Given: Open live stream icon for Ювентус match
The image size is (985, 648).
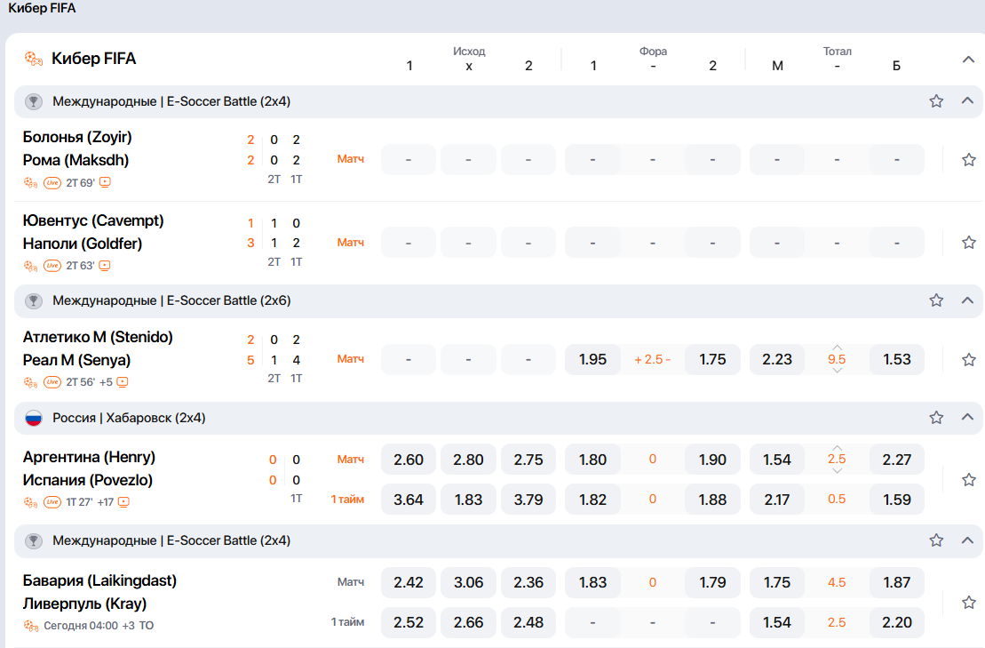Looking at the screenshot, I should (105, 266).
